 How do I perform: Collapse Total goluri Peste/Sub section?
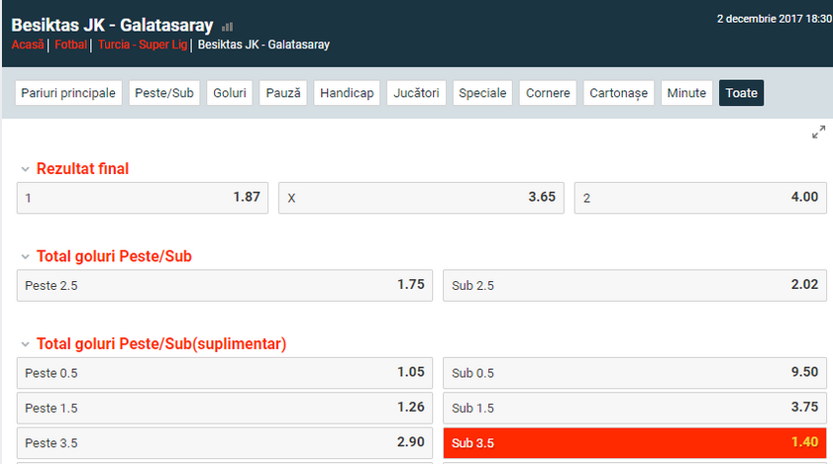(x=25, y=257)
